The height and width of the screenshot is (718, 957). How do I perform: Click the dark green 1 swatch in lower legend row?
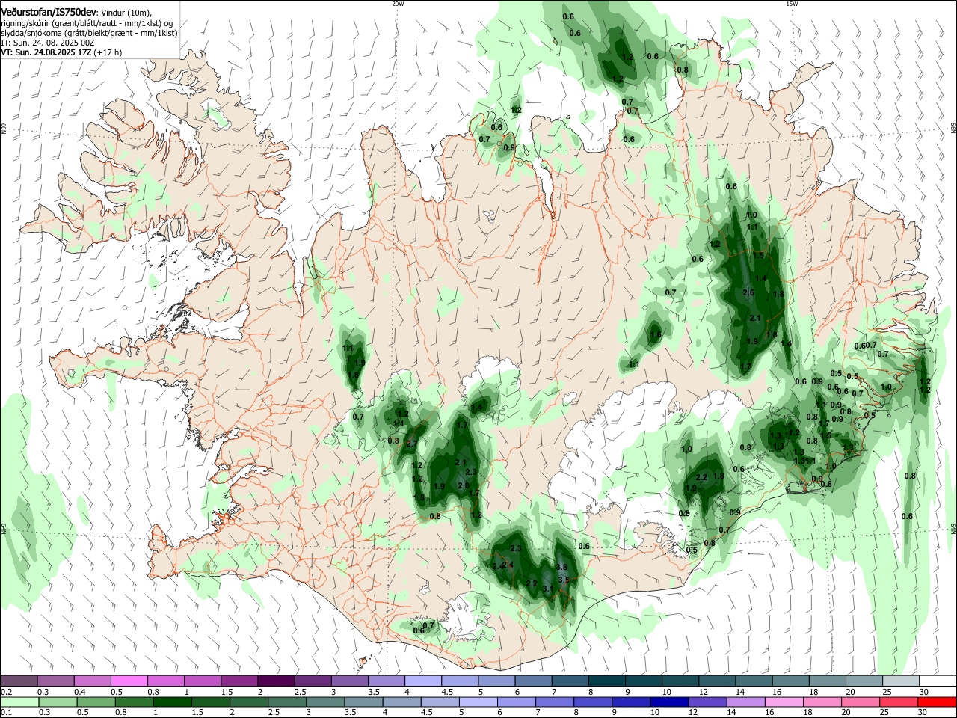click(x=173, y=702)
